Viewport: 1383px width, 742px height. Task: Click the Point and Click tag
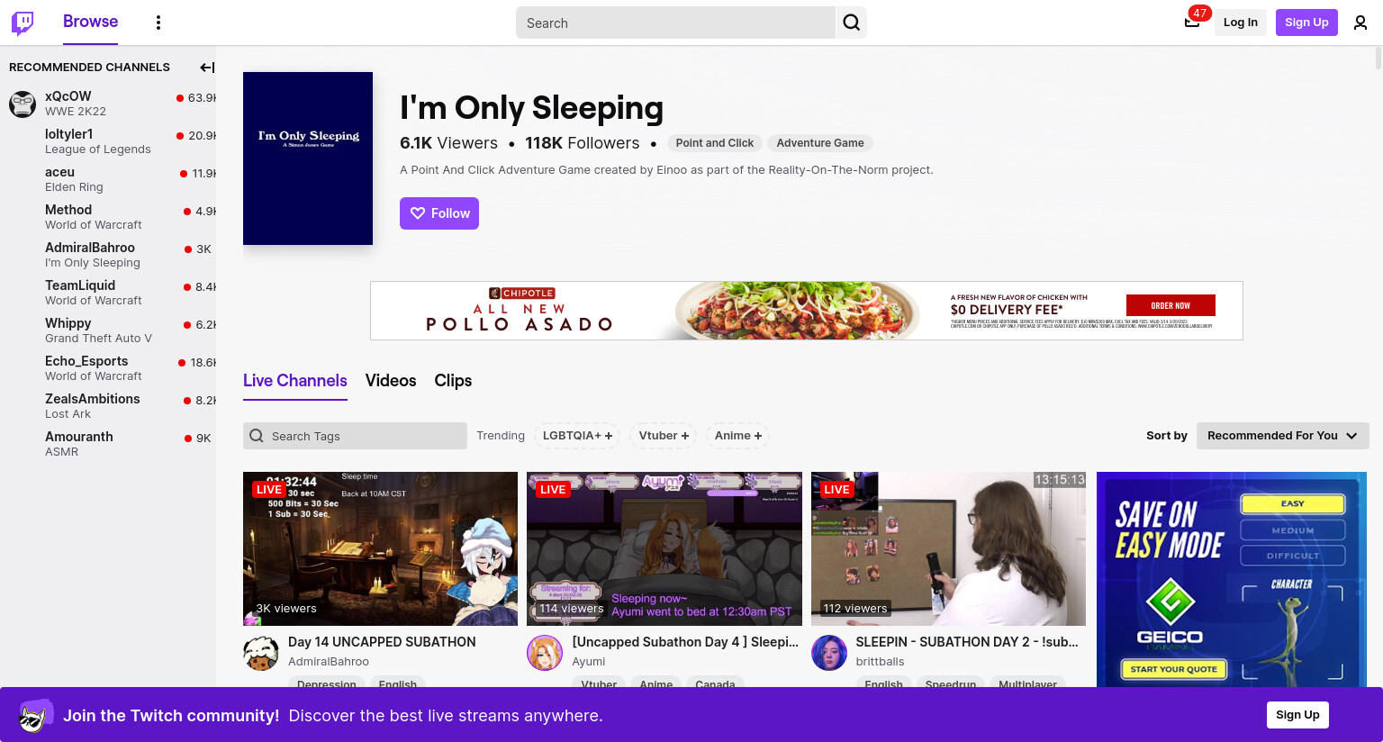pyautogui.click(x=715, y=143)
